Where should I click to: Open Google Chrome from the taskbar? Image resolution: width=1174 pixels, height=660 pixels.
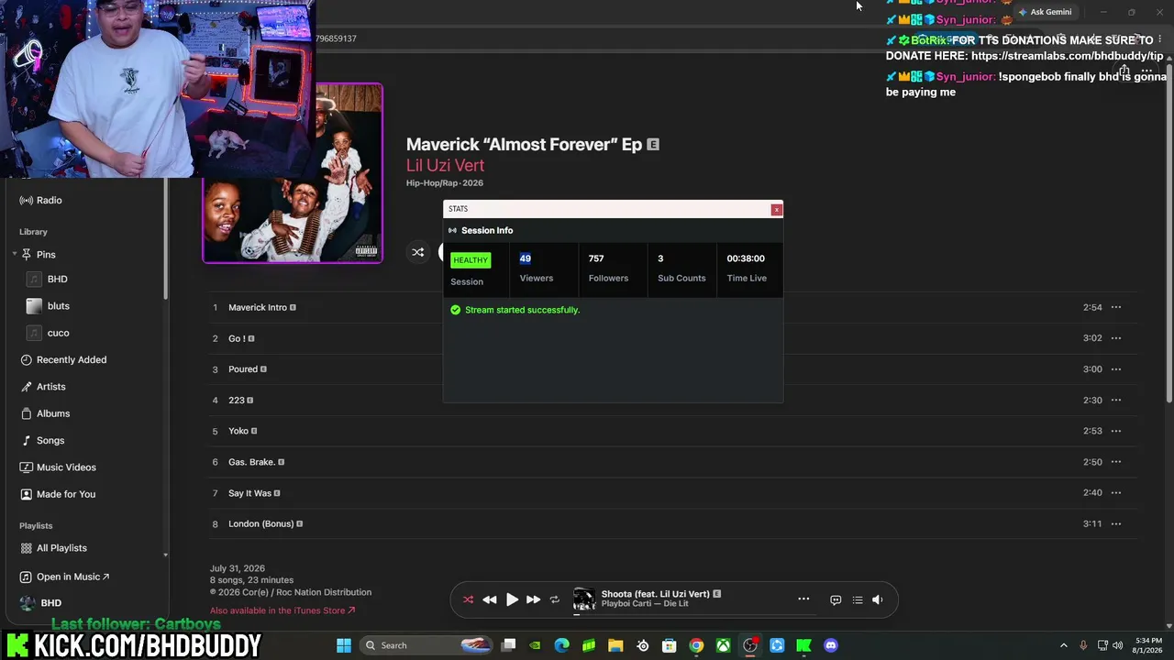click(696, 645)
